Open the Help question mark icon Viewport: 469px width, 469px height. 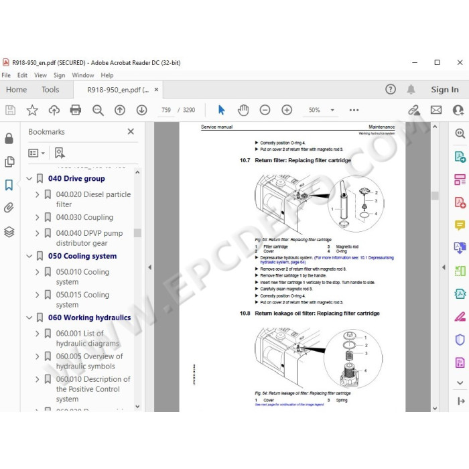391,89
